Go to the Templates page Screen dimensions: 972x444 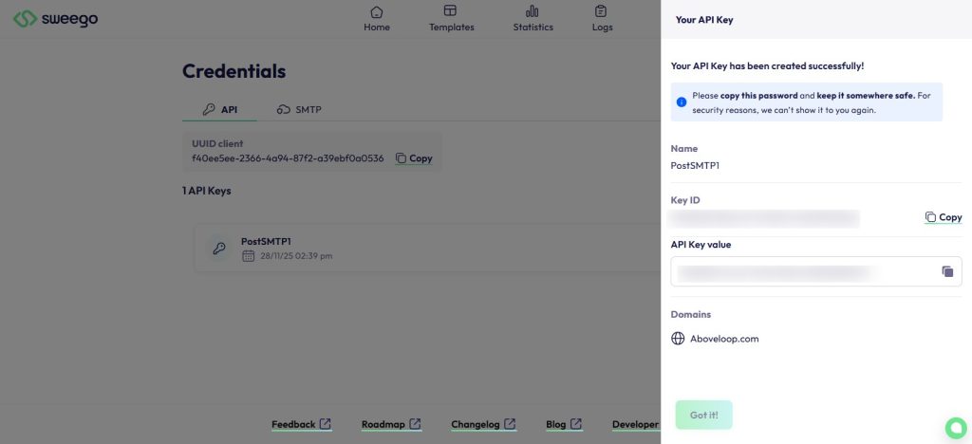[x=451, y=19]
